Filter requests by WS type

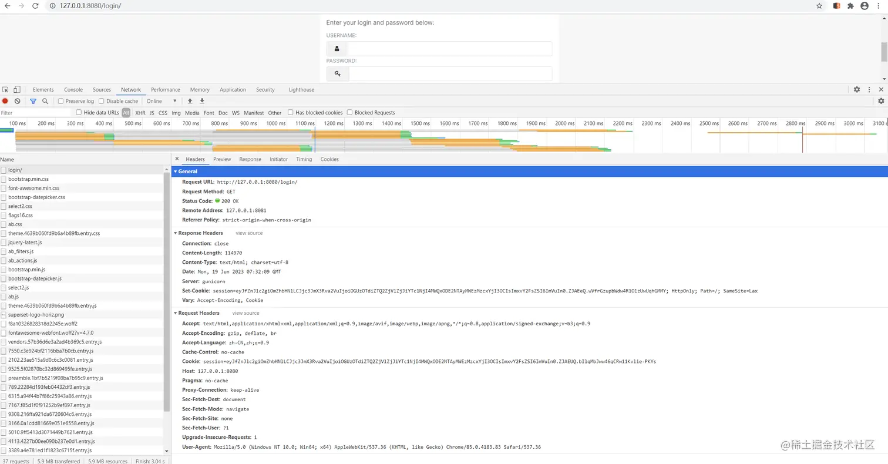(x=236, y=113)
